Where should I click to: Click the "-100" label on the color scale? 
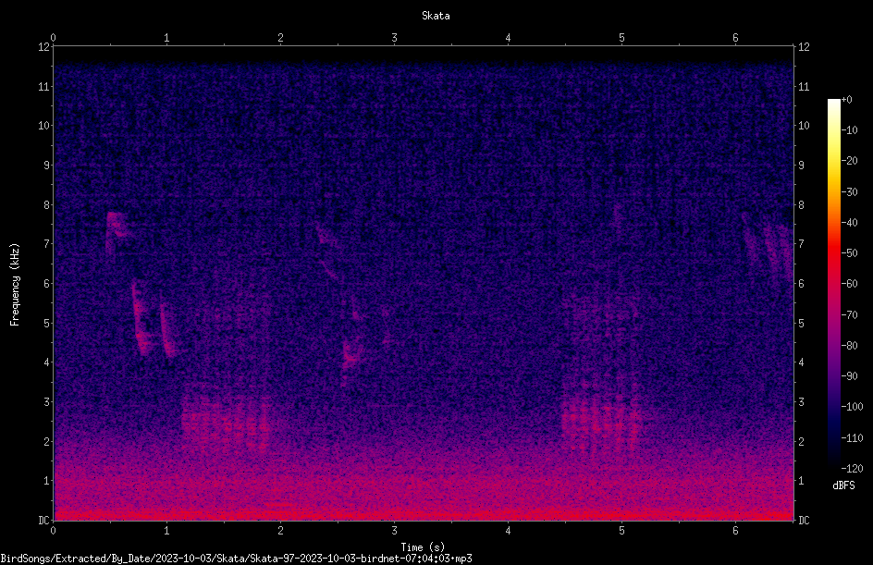852,407
